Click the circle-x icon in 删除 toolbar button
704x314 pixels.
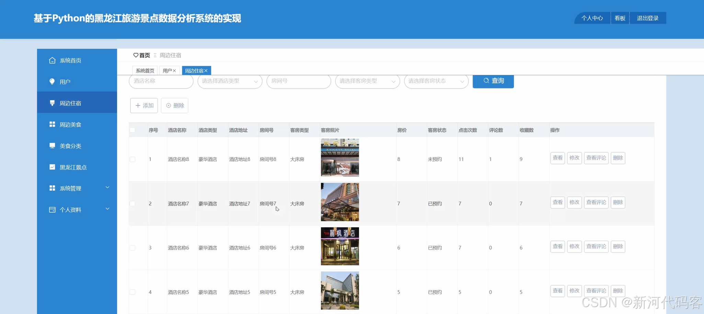coord(169,105)
